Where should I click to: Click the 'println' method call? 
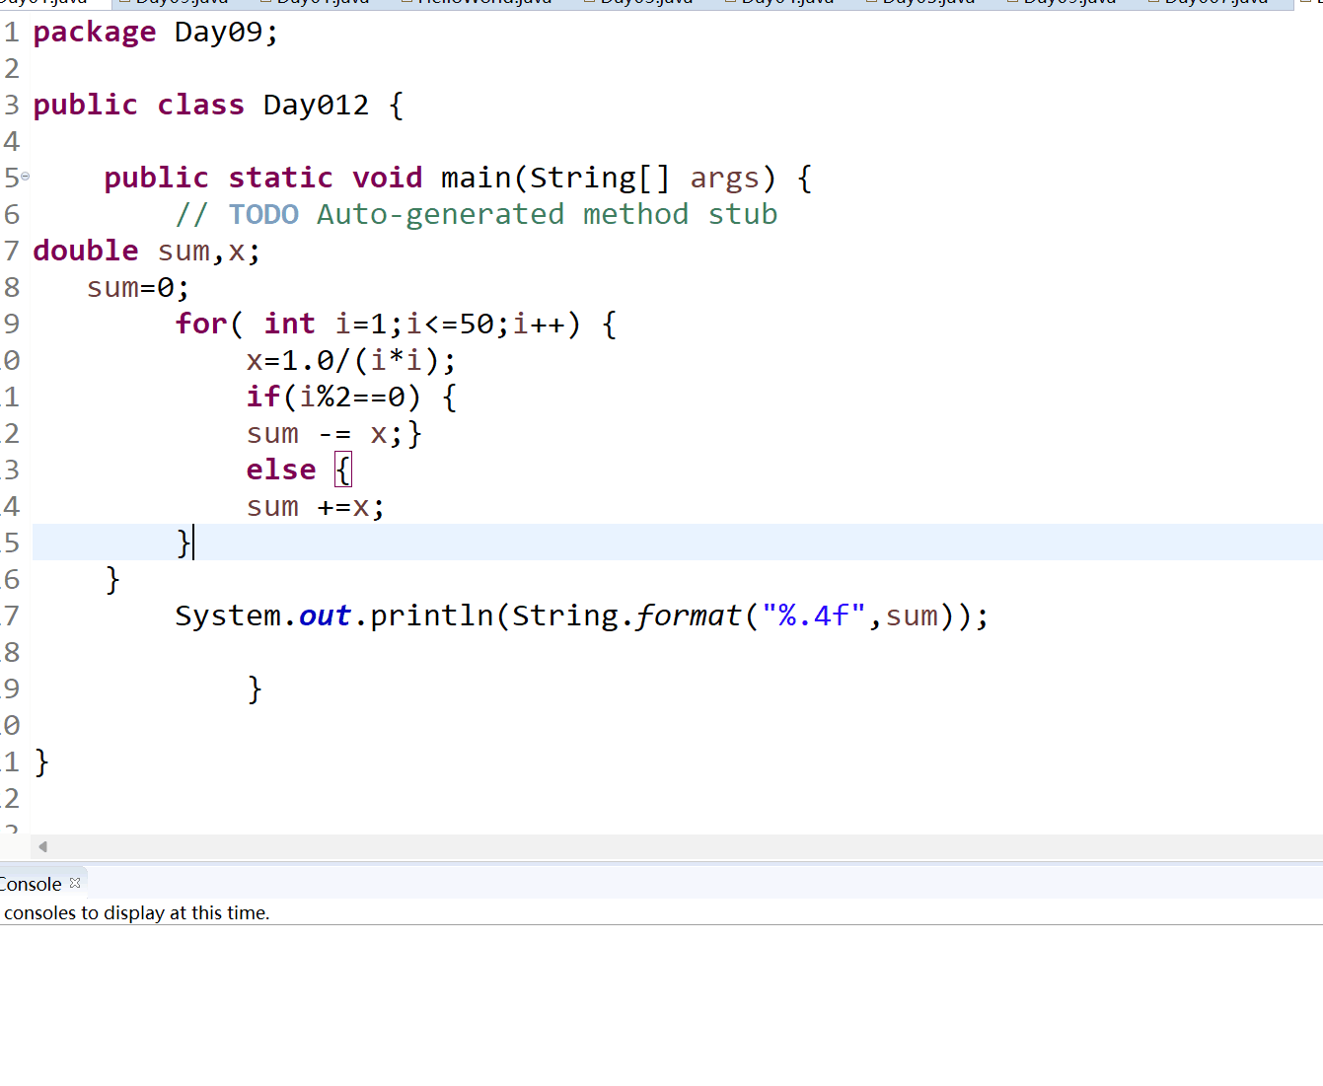pos(431,616)
